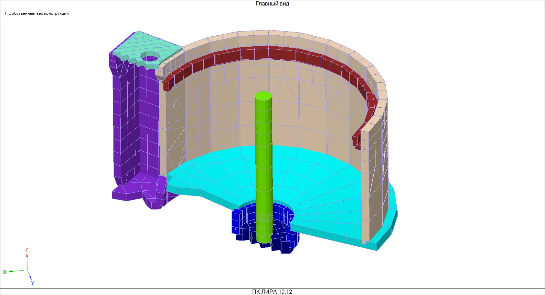Click the "ПК ЛИРА 10.12" footer text
This screenshot has height=295, width=545.
272,292
